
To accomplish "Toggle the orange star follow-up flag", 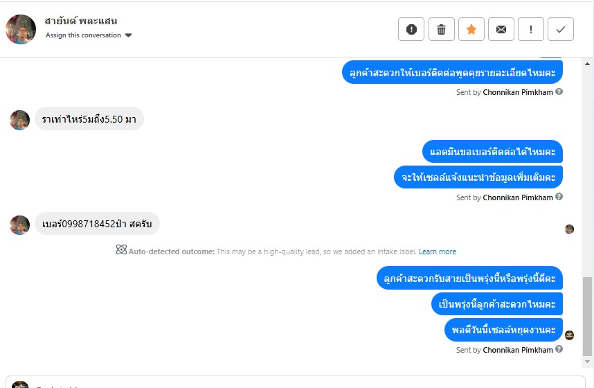I will click(471, 29).
